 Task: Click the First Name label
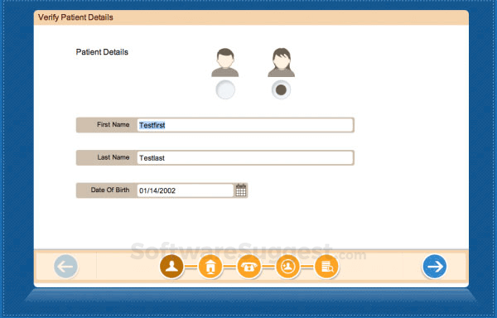113,124
